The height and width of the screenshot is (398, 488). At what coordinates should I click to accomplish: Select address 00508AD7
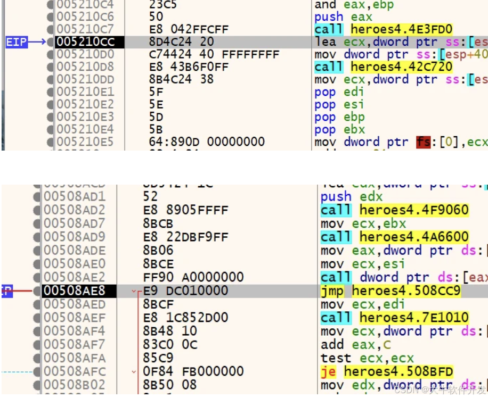pos(75,223)
